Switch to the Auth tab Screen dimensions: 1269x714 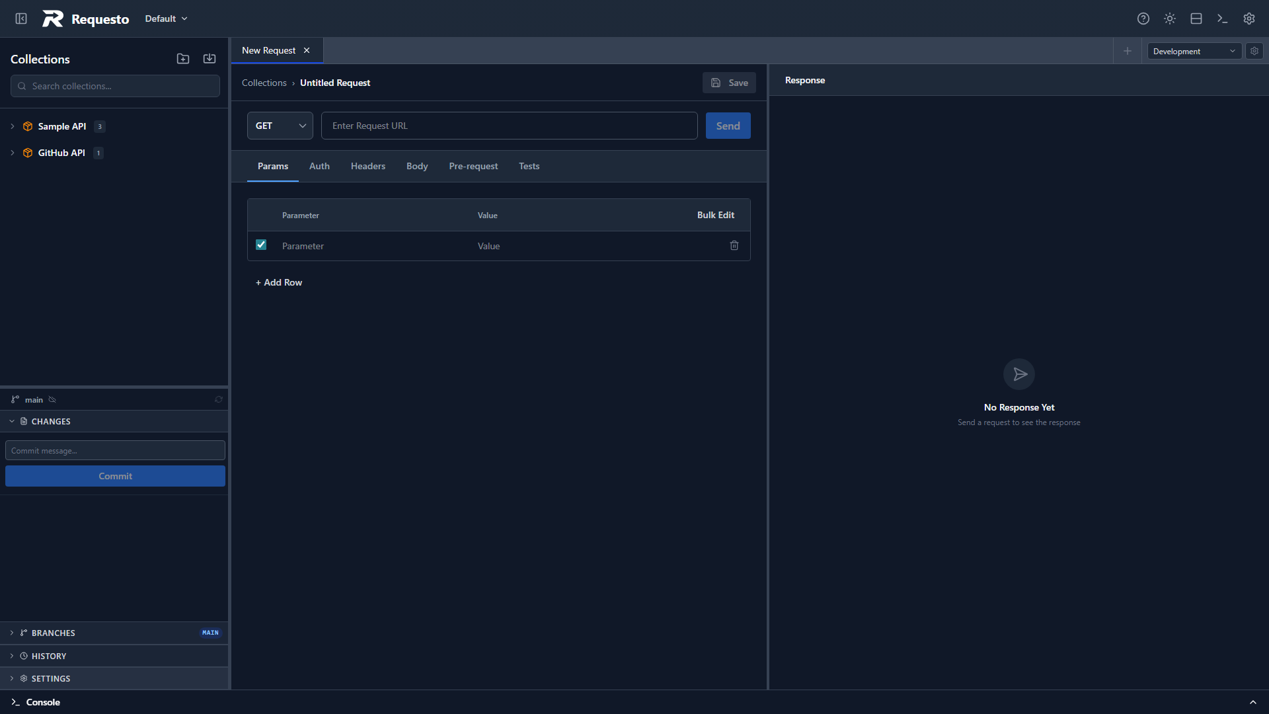click(x=319, y=166)
